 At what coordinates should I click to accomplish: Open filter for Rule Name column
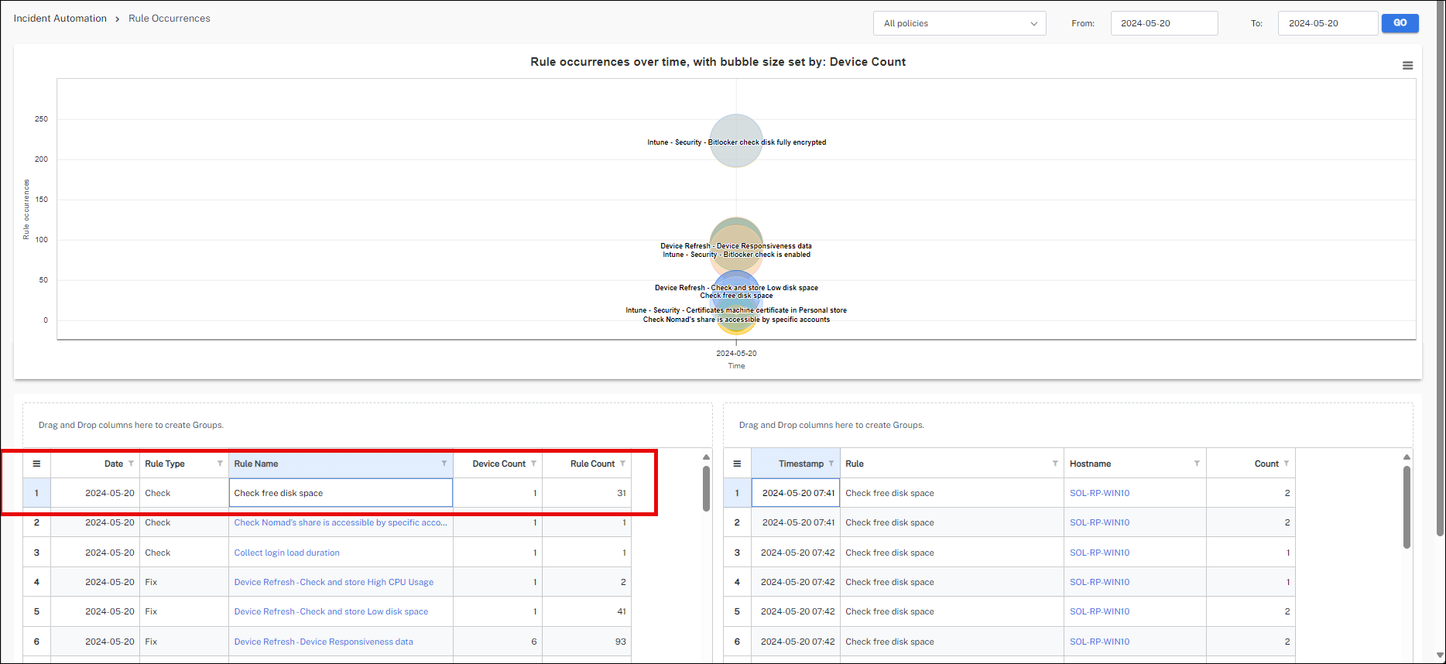pos(444,464)
